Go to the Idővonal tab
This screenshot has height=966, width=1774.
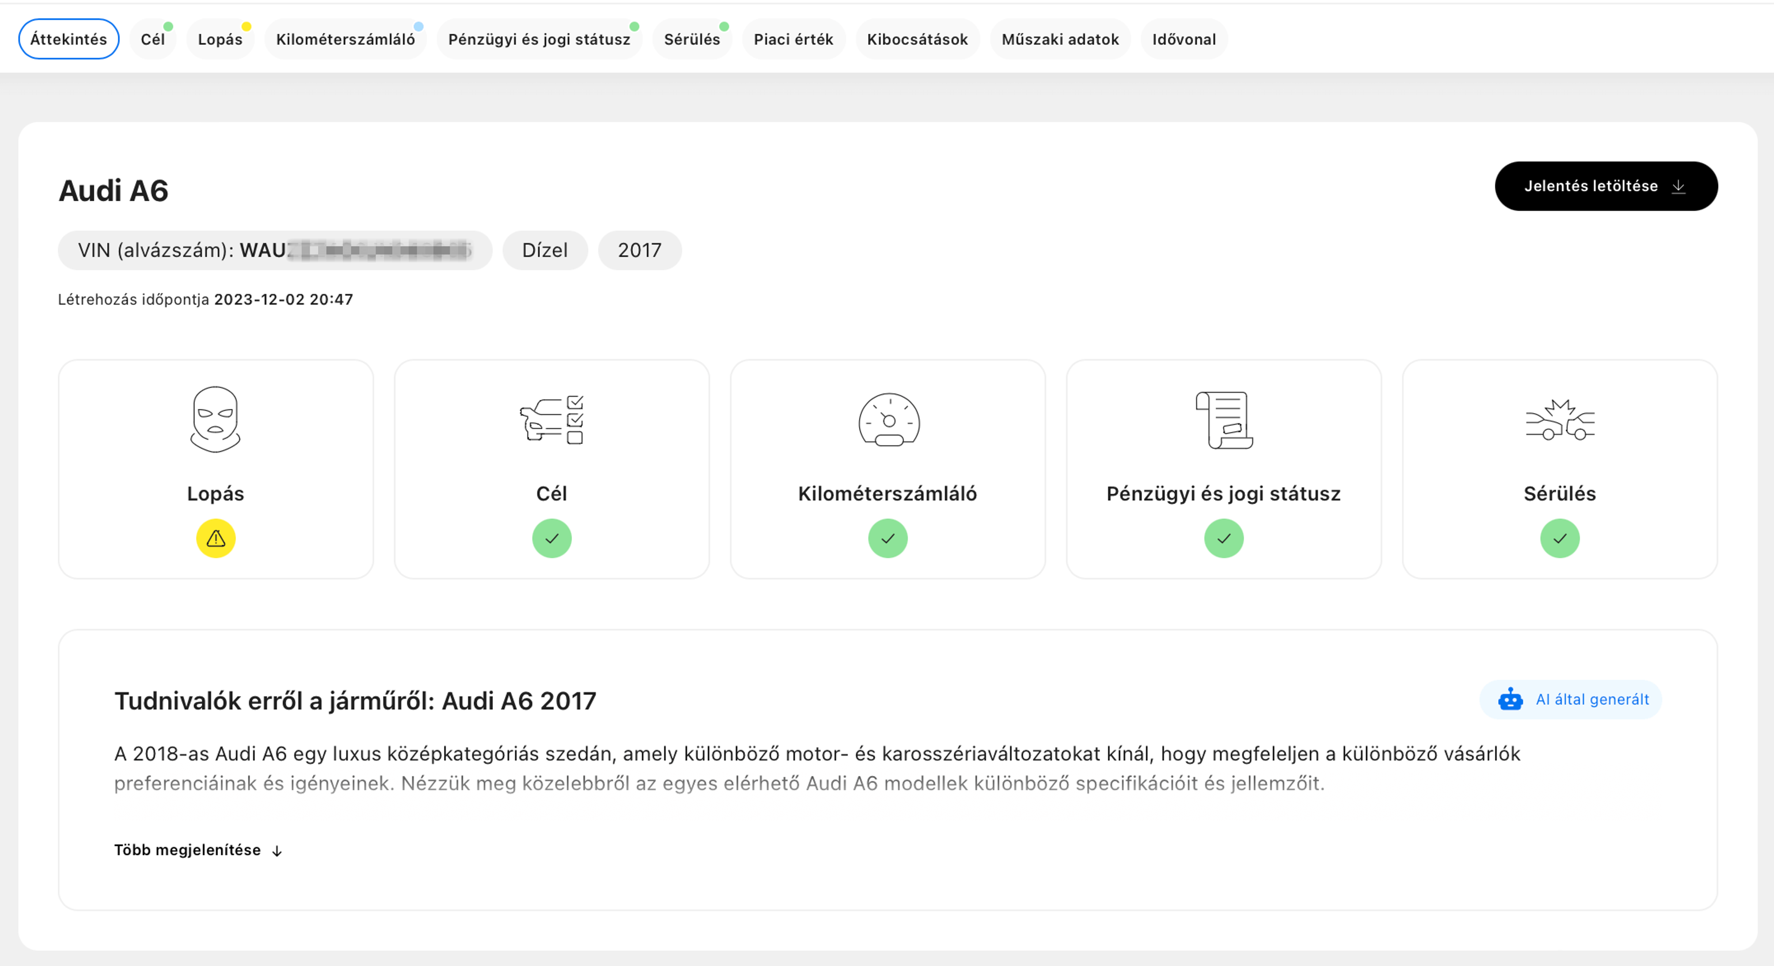[x=1183, y=39]
